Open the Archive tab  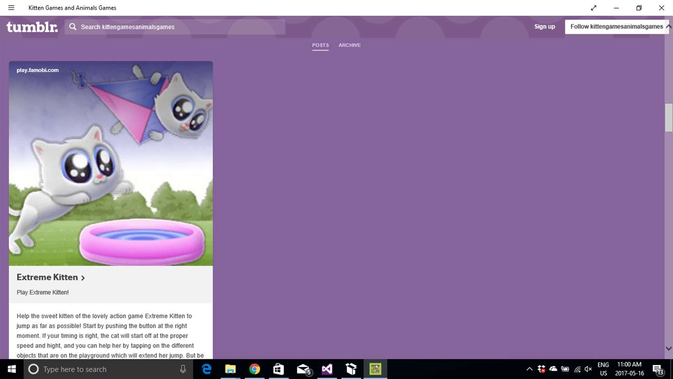(350, 45)
